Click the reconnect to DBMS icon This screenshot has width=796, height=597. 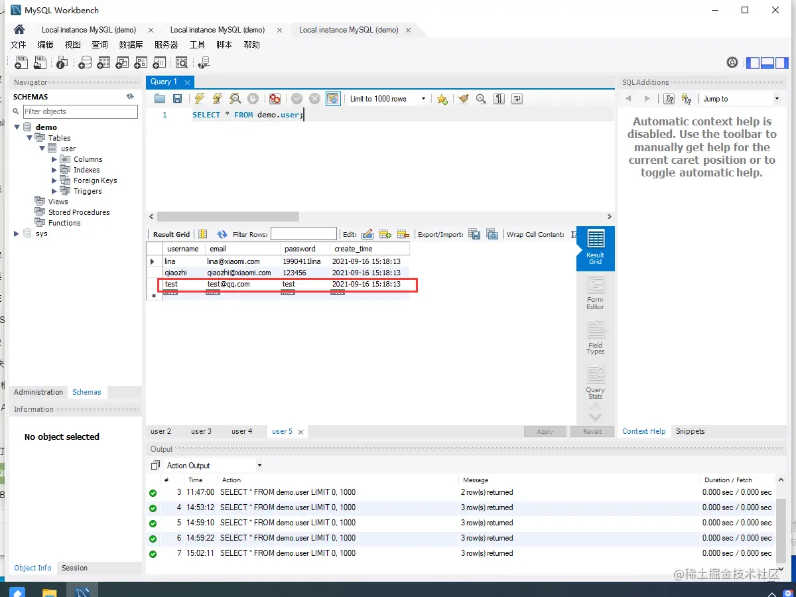pos(204,62)
